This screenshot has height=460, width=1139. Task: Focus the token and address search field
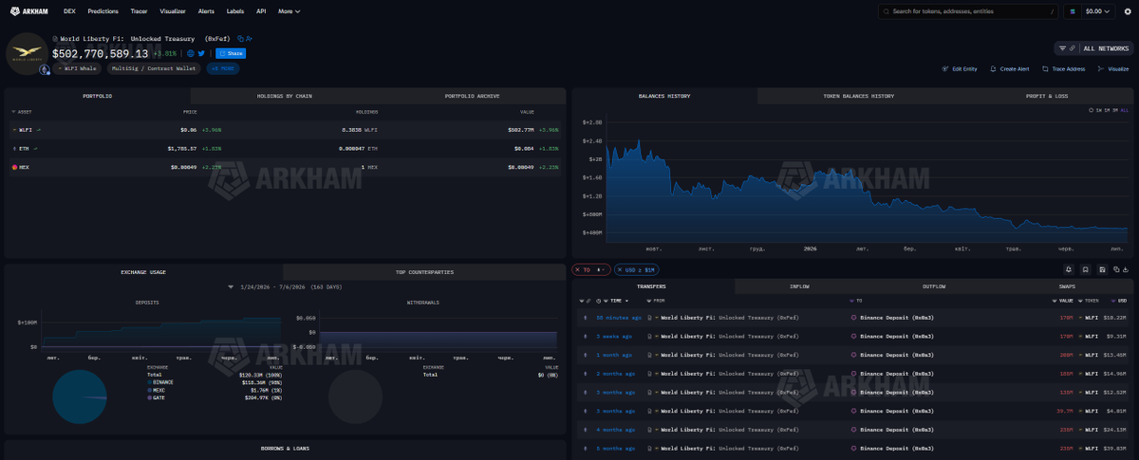click(968, 11)
